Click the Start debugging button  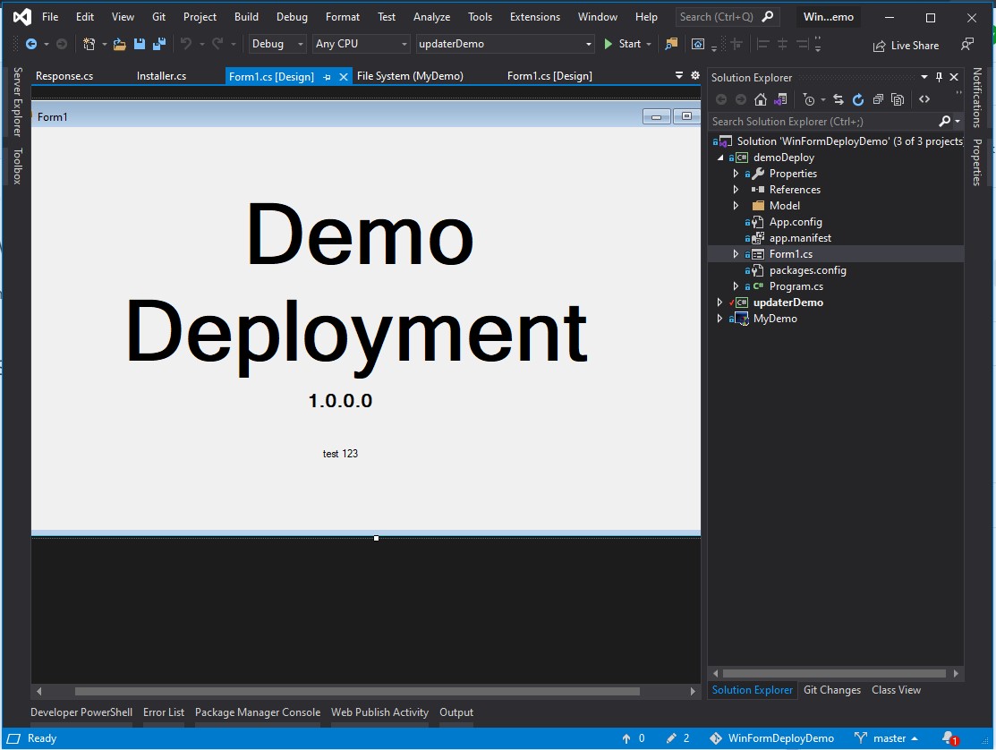pos(623,44)
